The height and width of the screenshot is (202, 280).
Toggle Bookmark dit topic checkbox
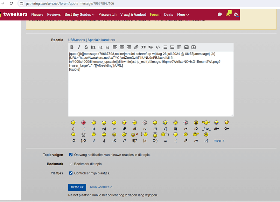pos(71,164)
